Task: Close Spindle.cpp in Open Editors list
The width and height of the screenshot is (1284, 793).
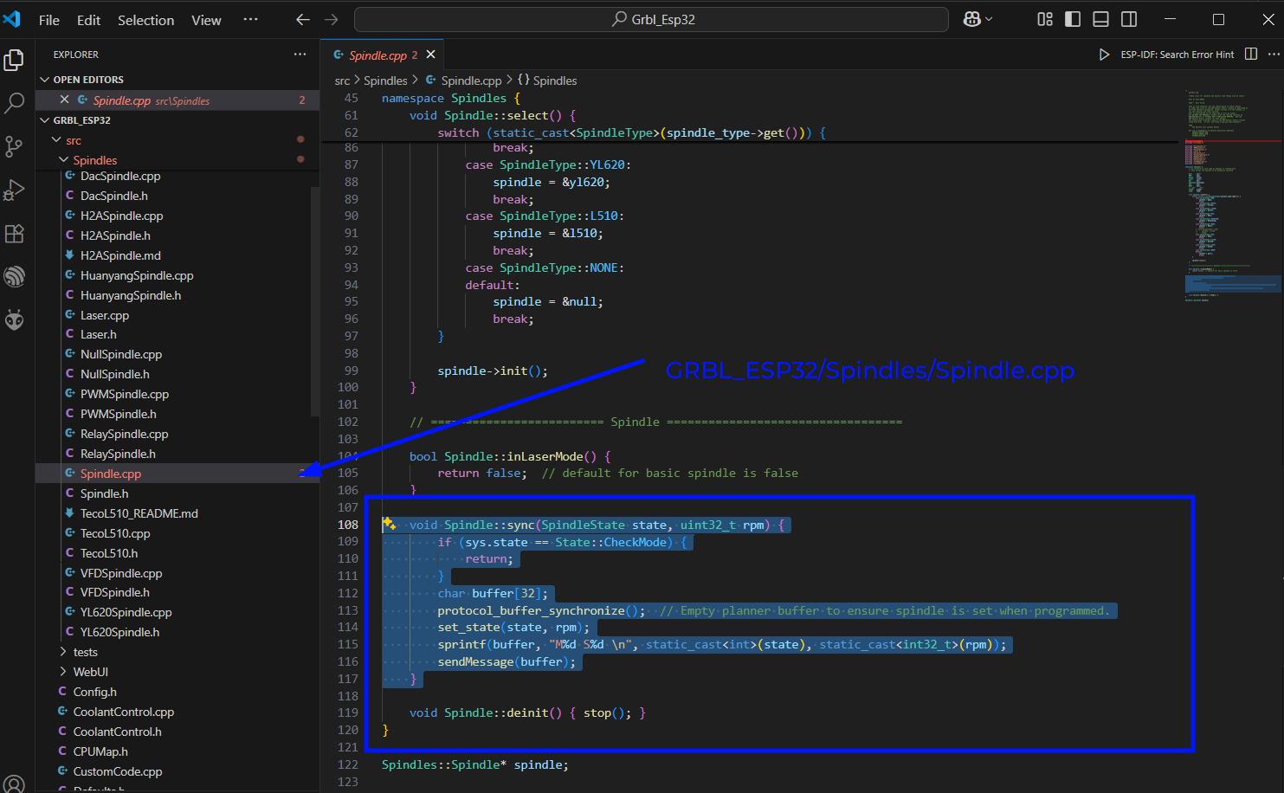Action: click(x=64, y=100)
